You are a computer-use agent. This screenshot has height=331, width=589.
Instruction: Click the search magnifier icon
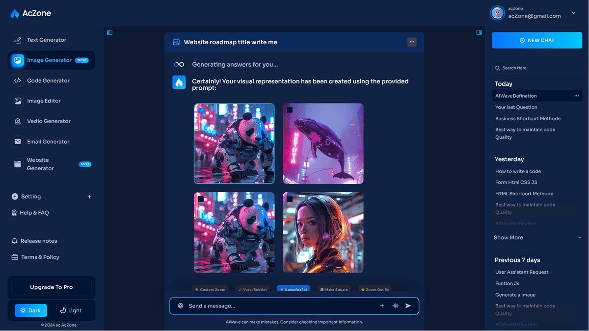click(498, 68)
